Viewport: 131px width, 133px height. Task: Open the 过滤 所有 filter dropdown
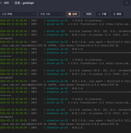tap(18, 14)
